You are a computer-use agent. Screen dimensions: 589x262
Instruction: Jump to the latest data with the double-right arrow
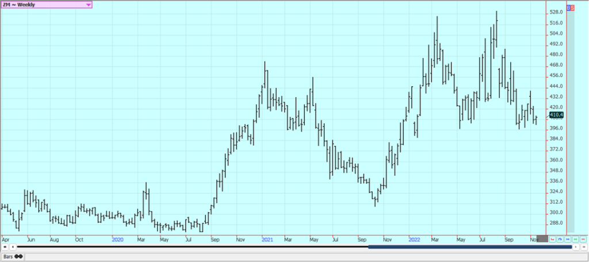584,247
